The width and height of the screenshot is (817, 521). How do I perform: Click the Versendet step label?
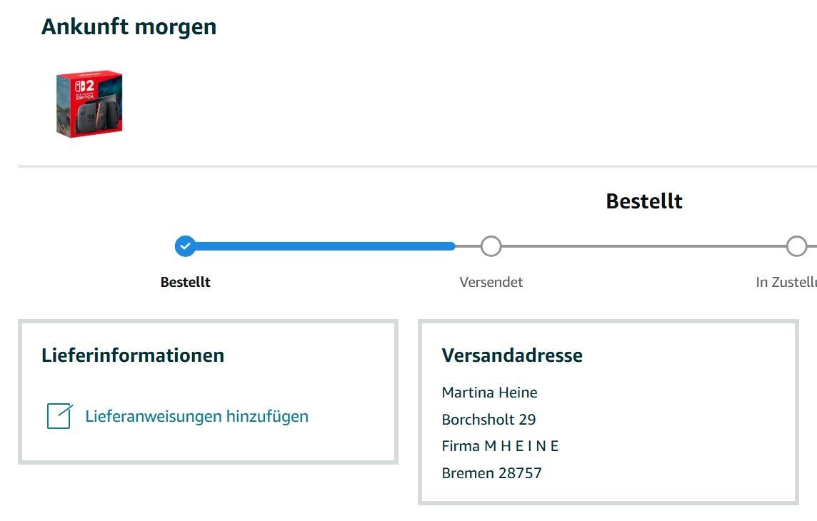click(x=491, y=282)
